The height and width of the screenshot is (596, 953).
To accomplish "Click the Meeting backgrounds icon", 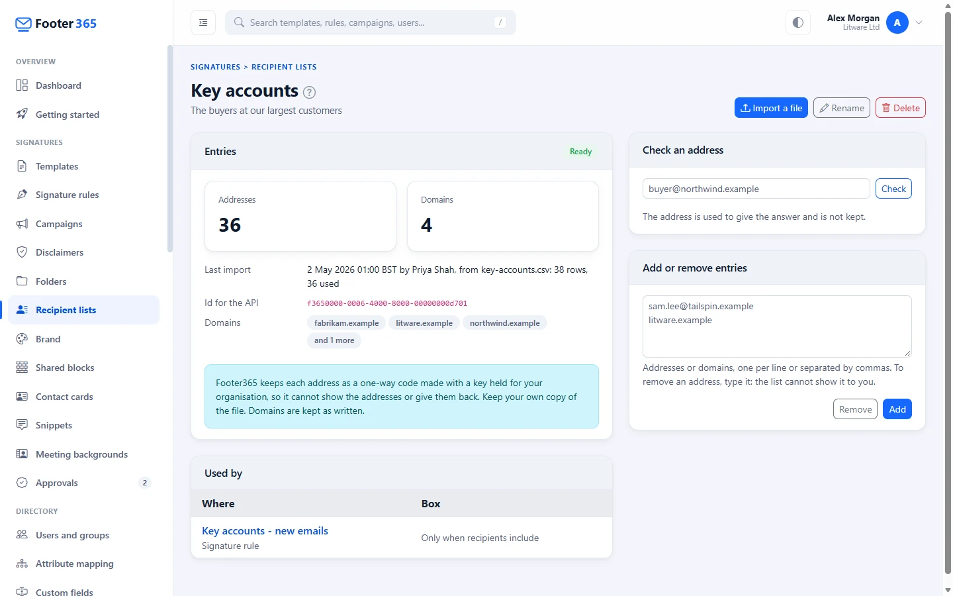I will [22, 454].
